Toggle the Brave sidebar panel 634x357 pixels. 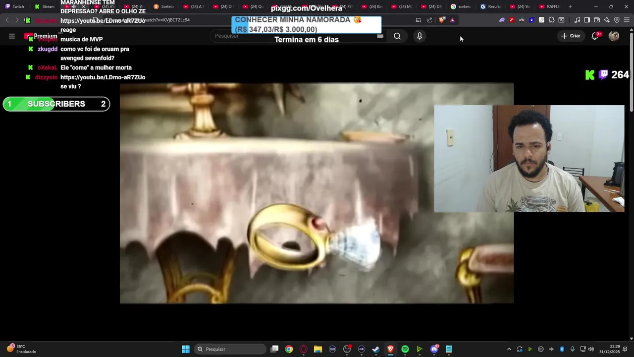click(587, 20)
